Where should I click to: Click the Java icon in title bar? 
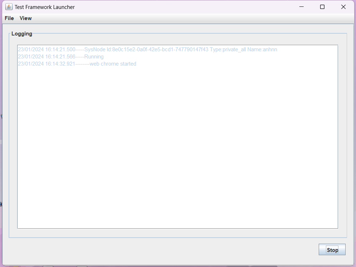9,7
